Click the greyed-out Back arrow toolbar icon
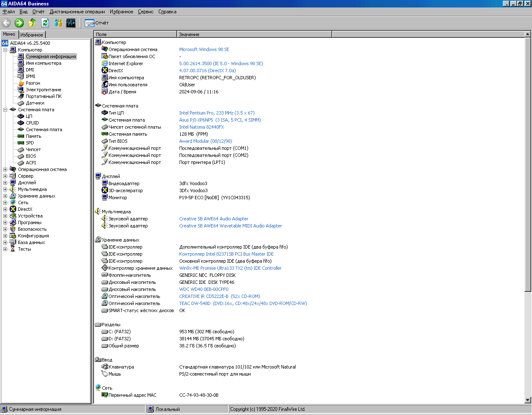This screenshot has height=415, width=532. [6, 23]
